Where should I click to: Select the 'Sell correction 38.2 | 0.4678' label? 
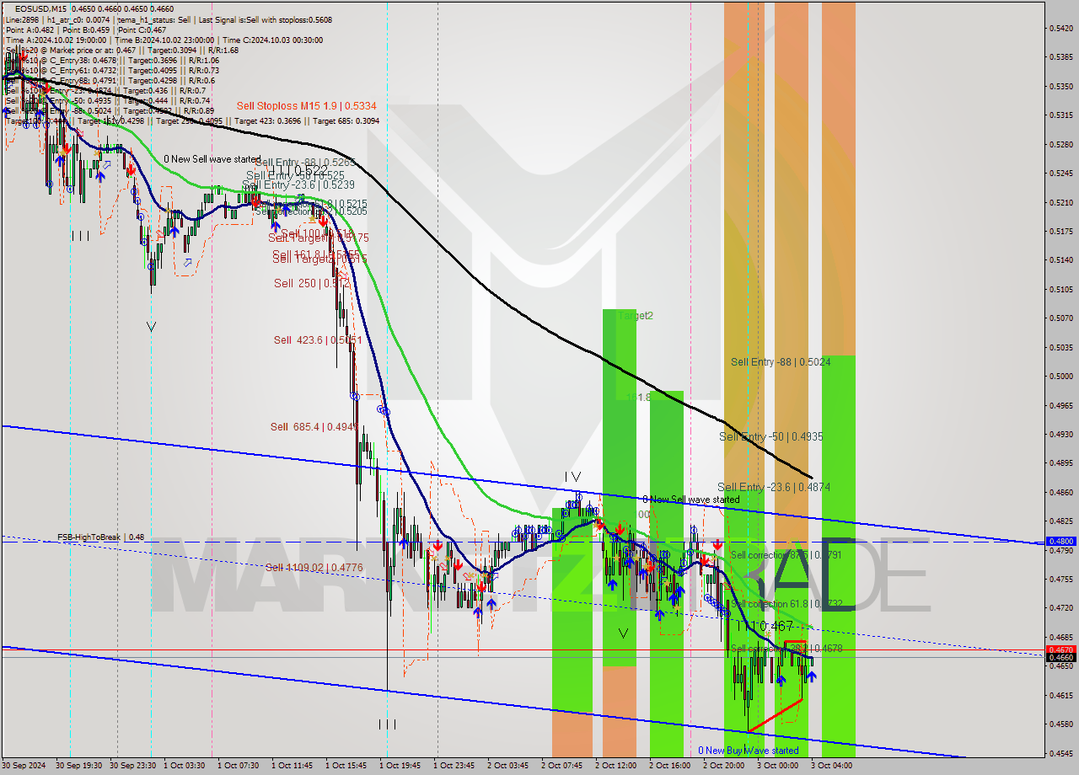click(x=786, y=649)
